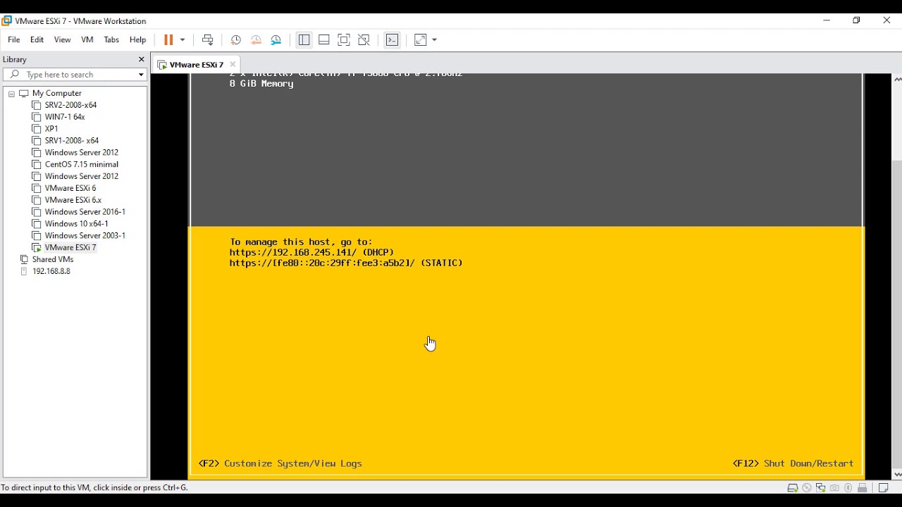Click the F12 Shut Down/Restart text
This screenshot has width=902, height=507.
(x=793, y=463)
